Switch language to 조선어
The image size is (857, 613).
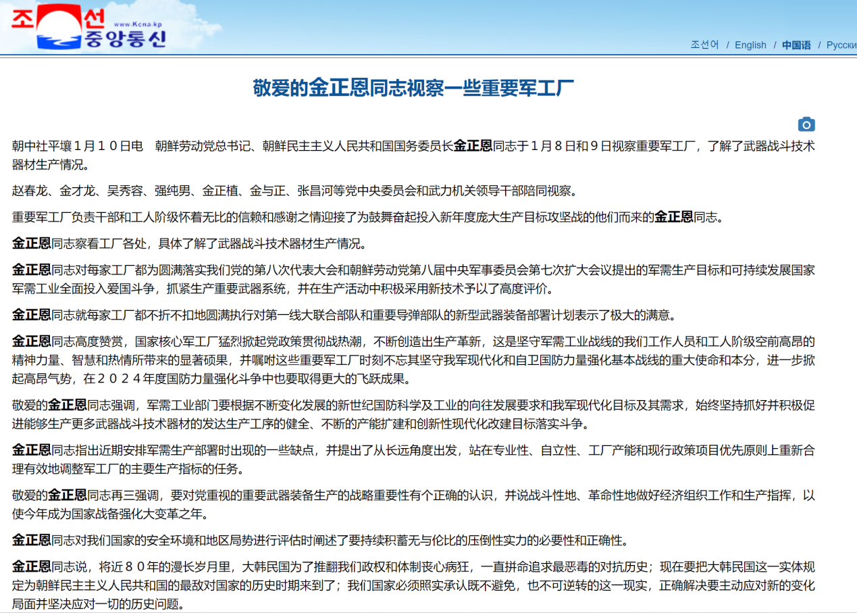(704, 45)
